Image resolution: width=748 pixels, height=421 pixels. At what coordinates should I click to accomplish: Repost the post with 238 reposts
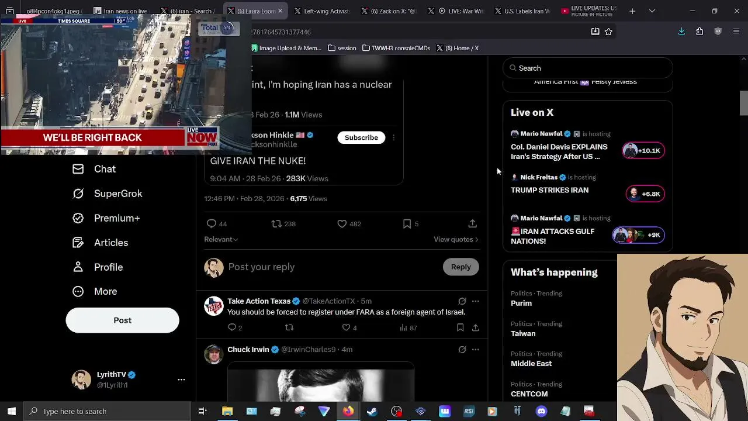(x=283, y=224)
